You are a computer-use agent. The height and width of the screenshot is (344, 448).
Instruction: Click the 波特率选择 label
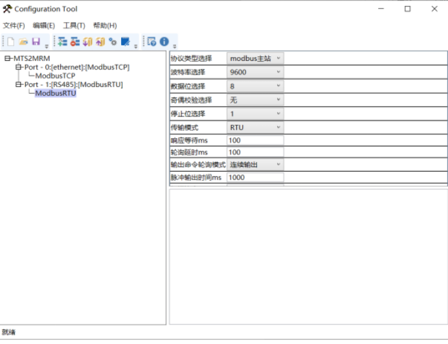pyautogui.click(x=188, y=73)
